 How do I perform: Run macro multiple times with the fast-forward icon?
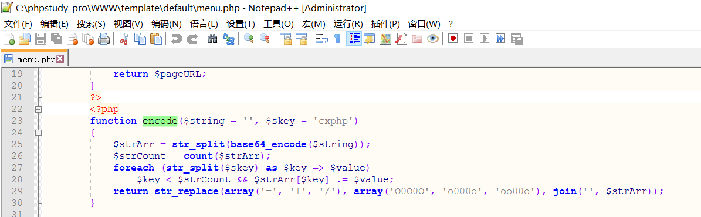point(500,39)
